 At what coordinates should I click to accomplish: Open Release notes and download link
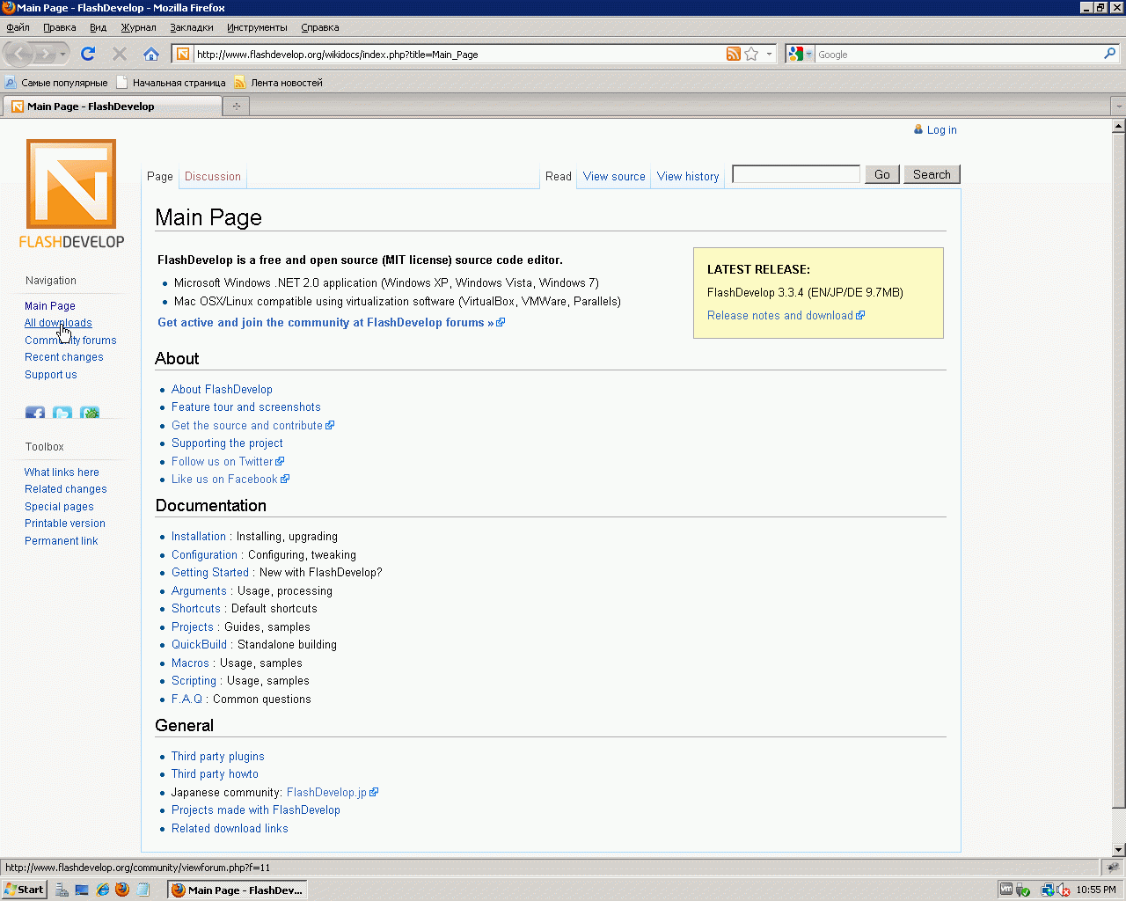[x=780, y=316]
